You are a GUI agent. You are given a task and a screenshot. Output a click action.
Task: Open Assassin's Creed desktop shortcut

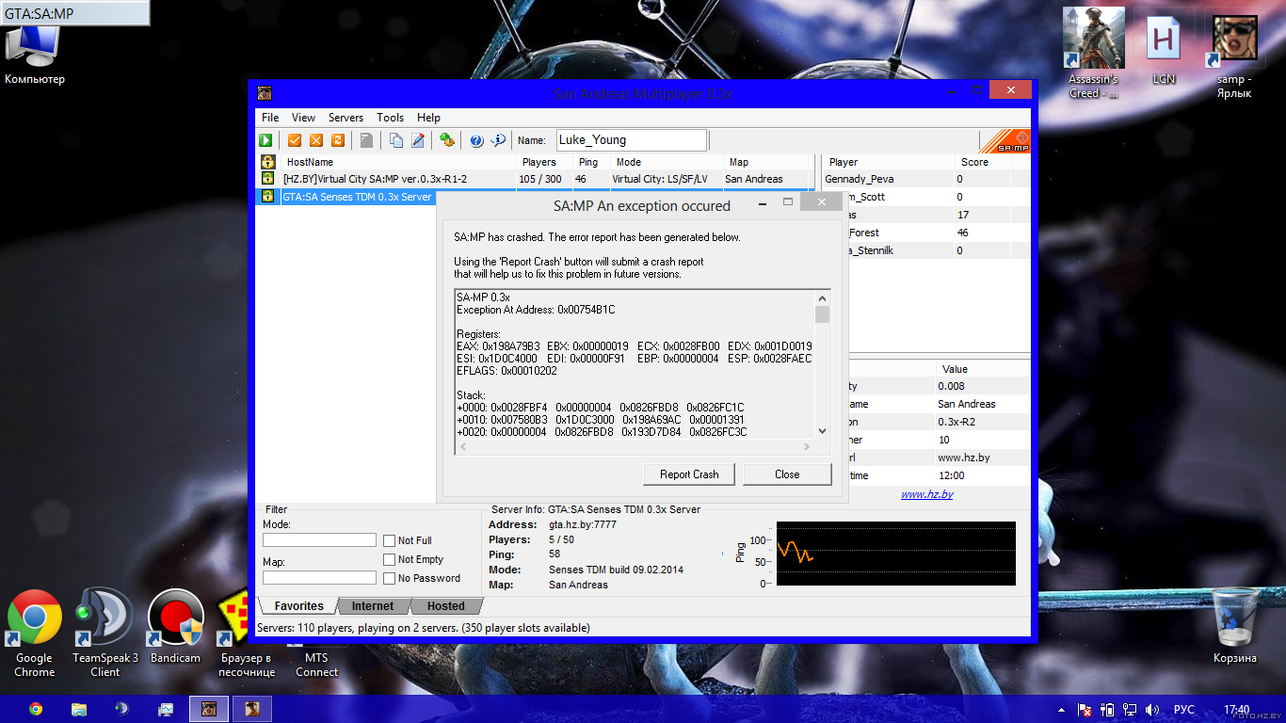(x=1094, y=53)
